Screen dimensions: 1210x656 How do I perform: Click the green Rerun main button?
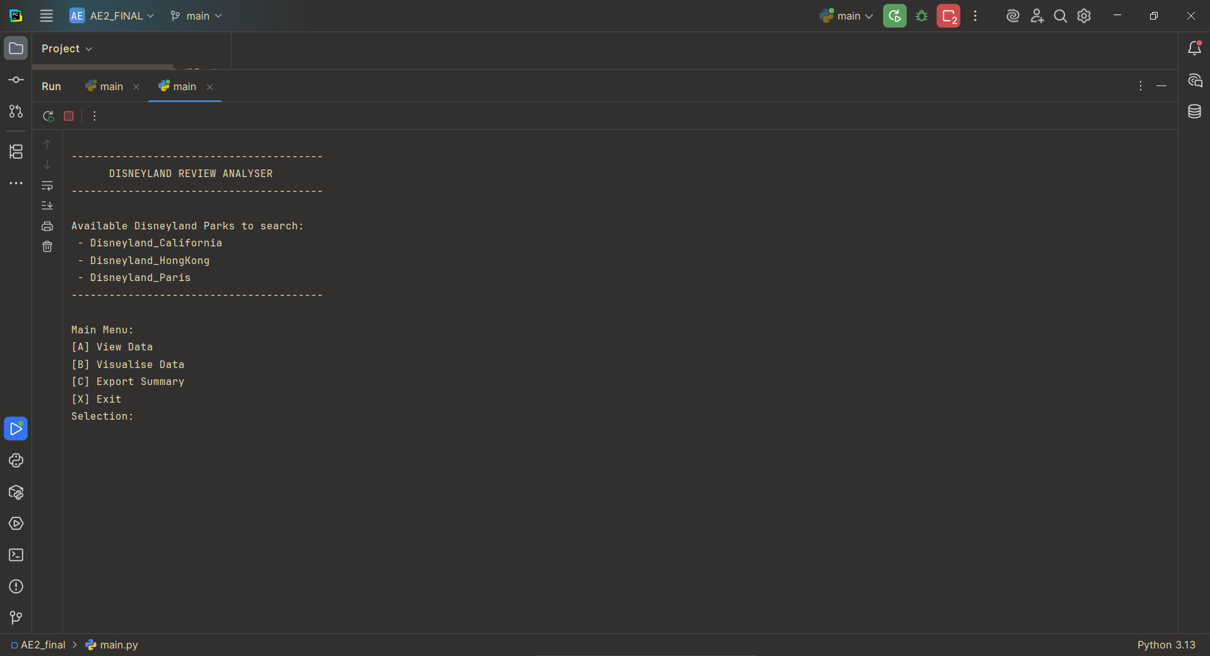click(x=894, y=16)
